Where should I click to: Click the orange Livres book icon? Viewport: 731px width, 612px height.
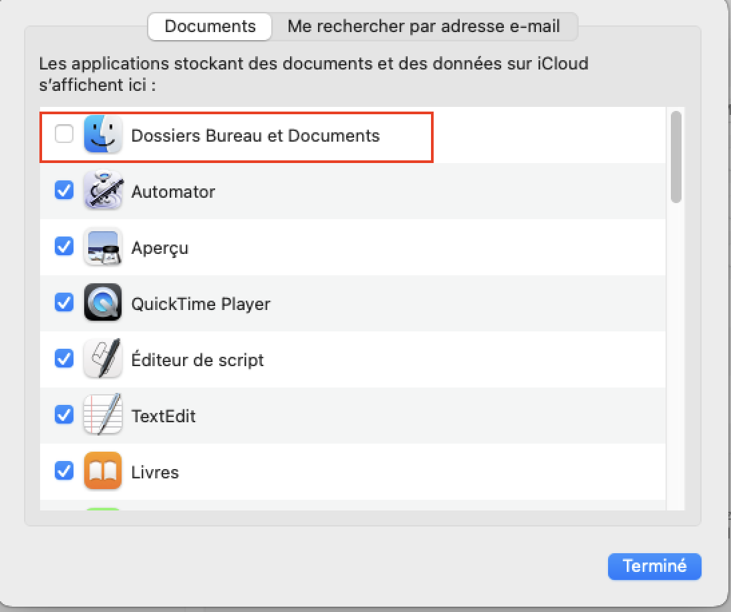103,471
